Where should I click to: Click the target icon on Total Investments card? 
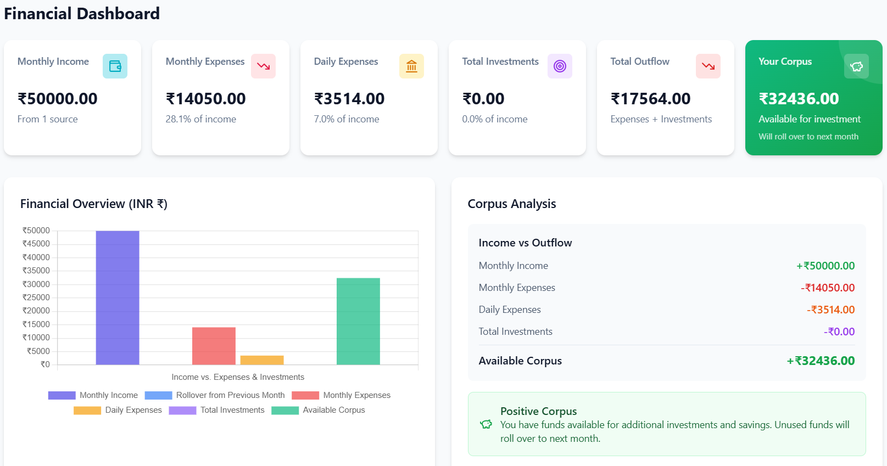[560, 66]
